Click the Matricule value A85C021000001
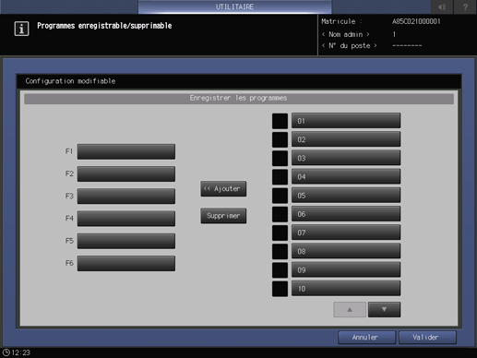Screen dimensions: 477x358 416,21
